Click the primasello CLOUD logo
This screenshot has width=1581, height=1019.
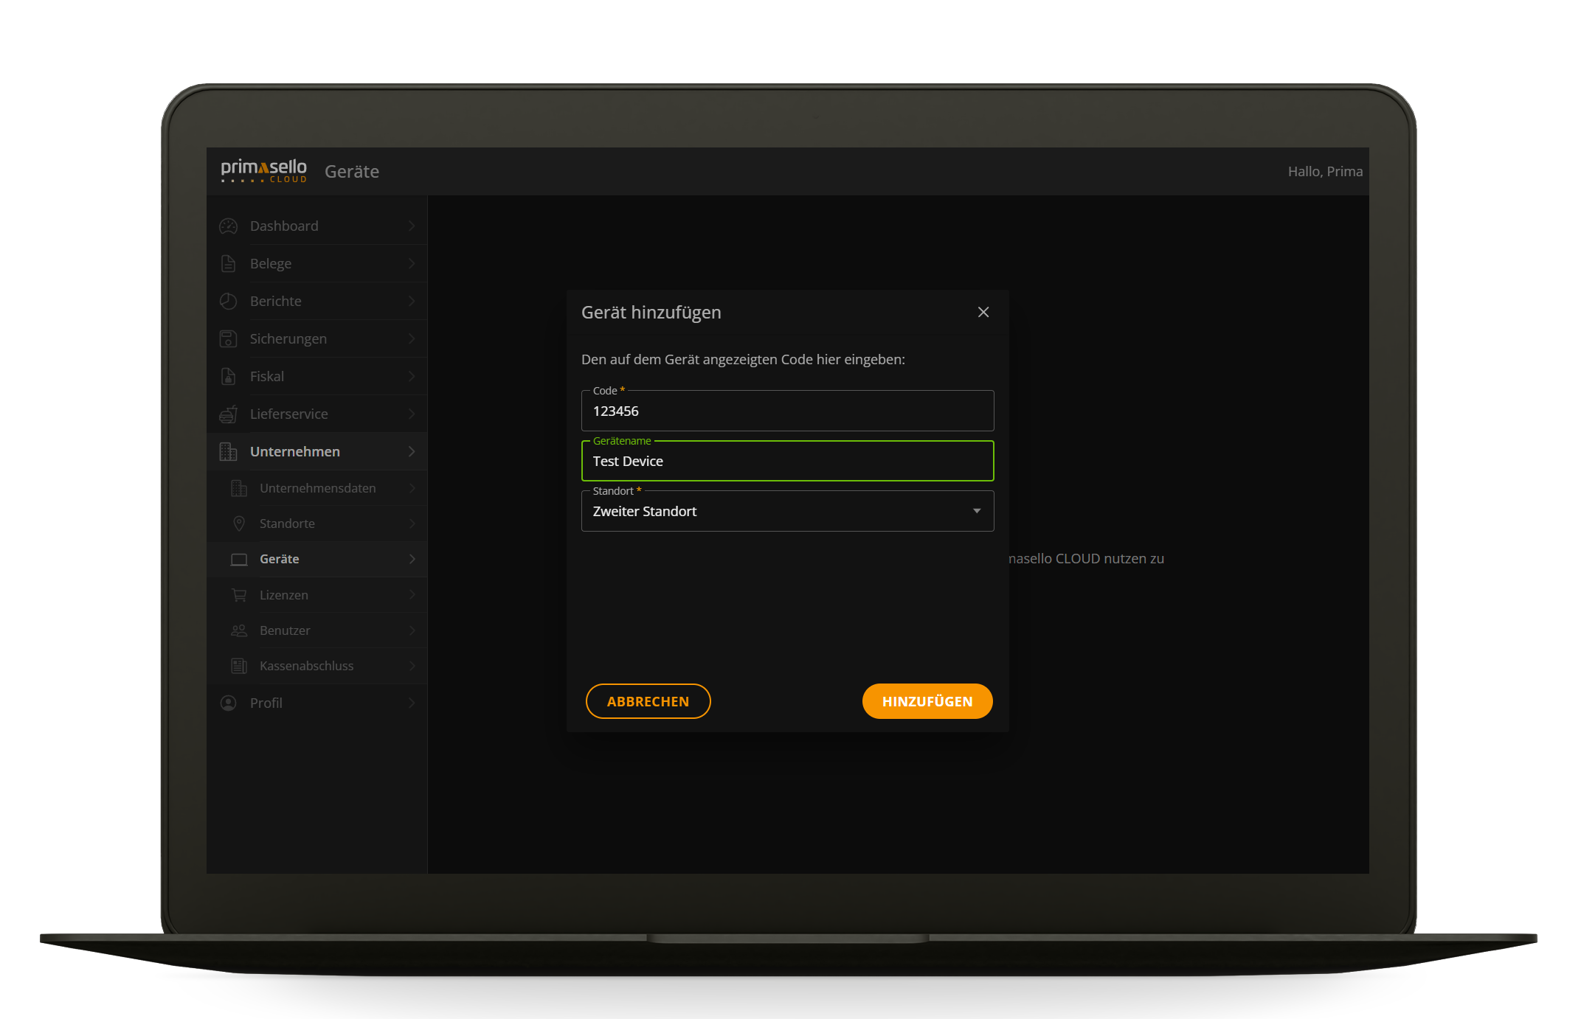pyautogui.click(x=263, y=170)
